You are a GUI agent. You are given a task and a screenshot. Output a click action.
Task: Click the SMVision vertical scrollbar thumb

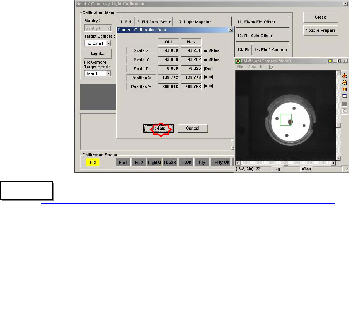(x=338, y=125)
